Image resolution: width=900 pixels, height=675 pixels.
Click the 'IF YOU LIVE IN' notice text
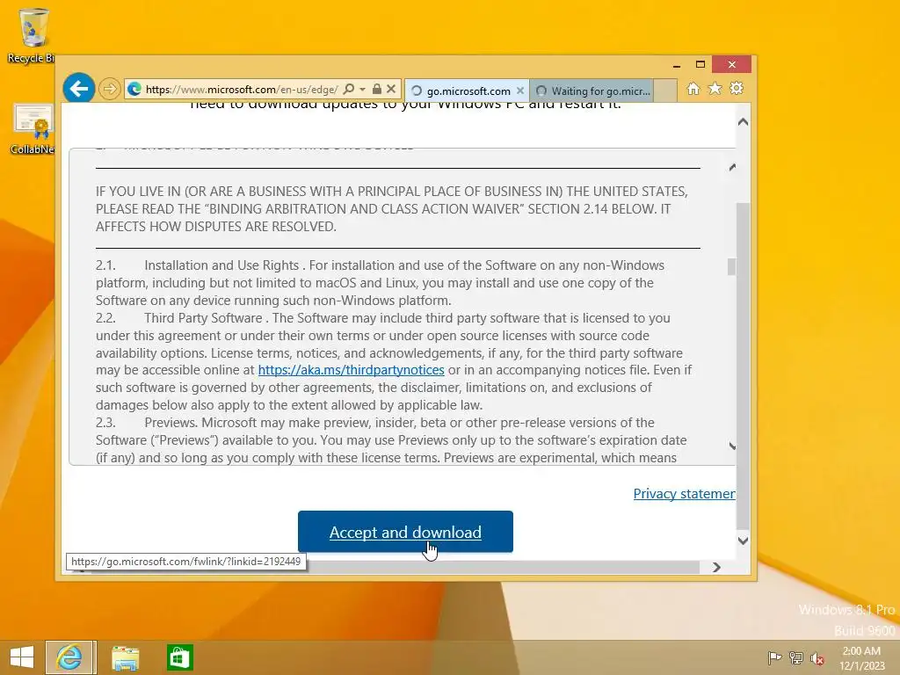[393, 209]
